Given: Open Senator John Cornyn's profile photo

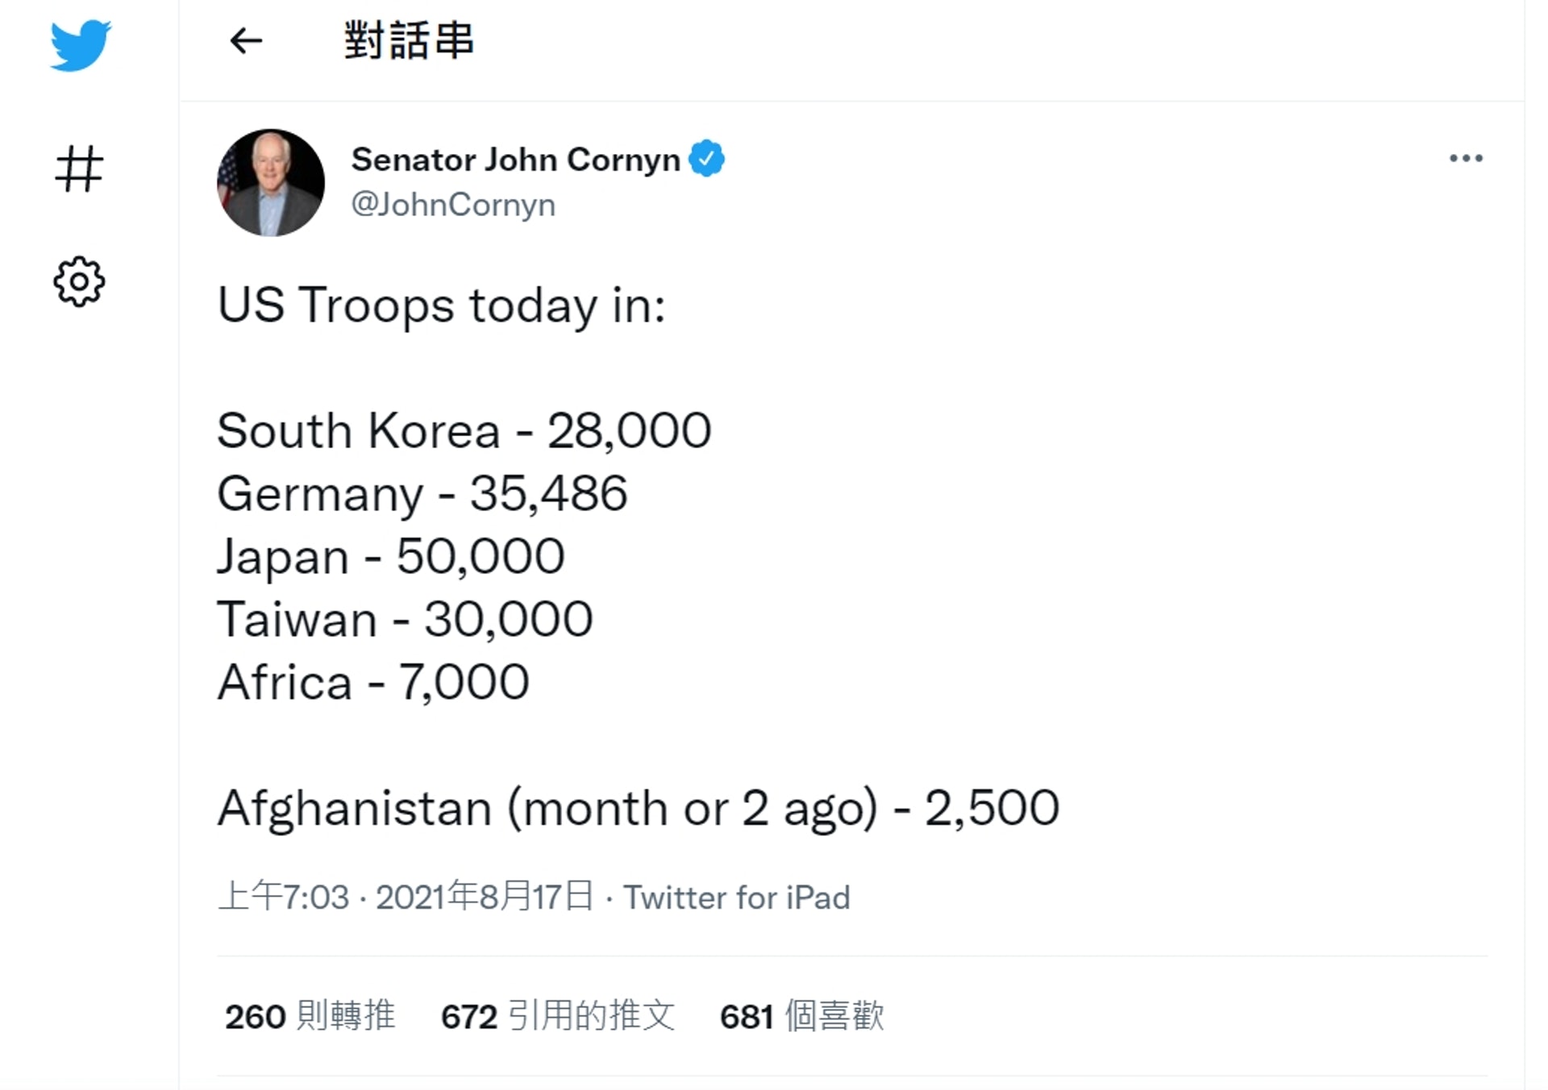Looking at the screenshot, I should point(271,183).
